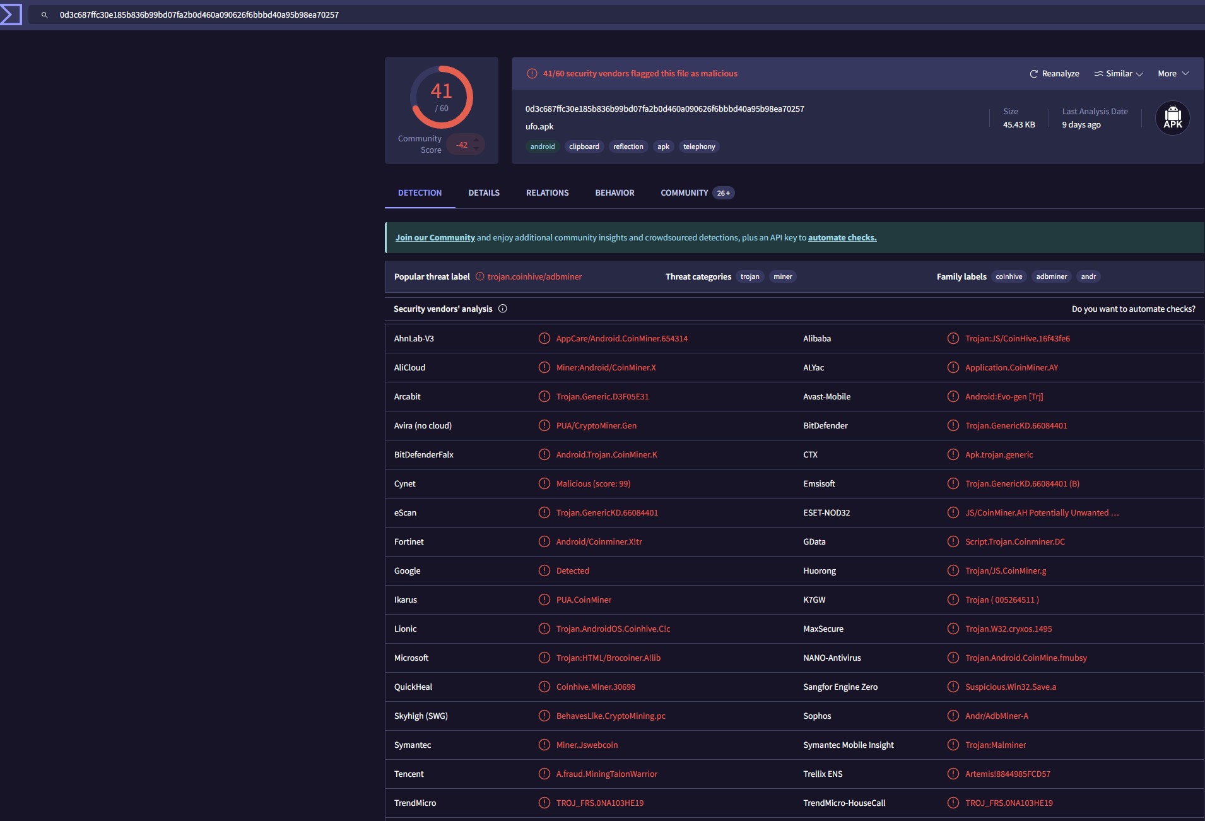Click the Andr/AdbMiner-A Sophos result
This screenshot has width=1205, height=821.
coord(997,716)
